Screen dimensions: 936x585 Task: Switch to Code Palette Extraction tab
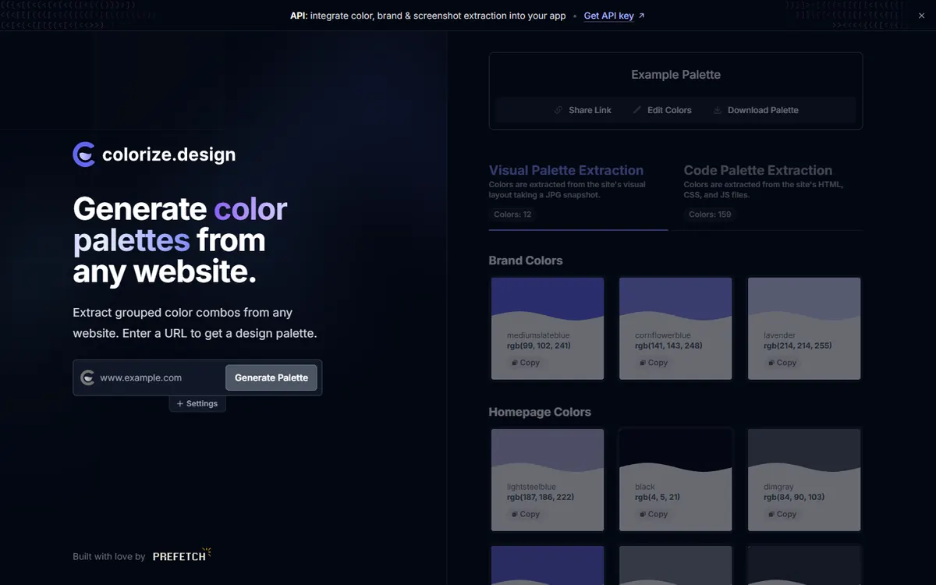click(773, 195)
